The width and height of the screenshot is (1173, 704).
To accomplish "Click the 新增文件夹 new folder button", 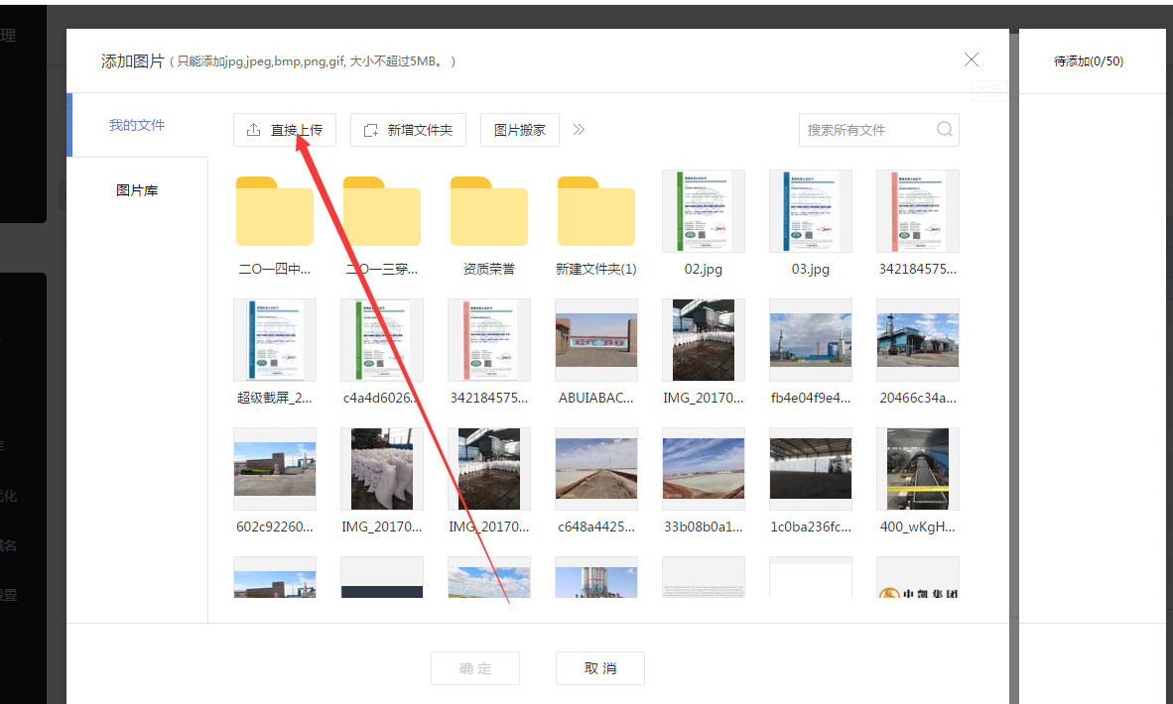I will (408, 130).
